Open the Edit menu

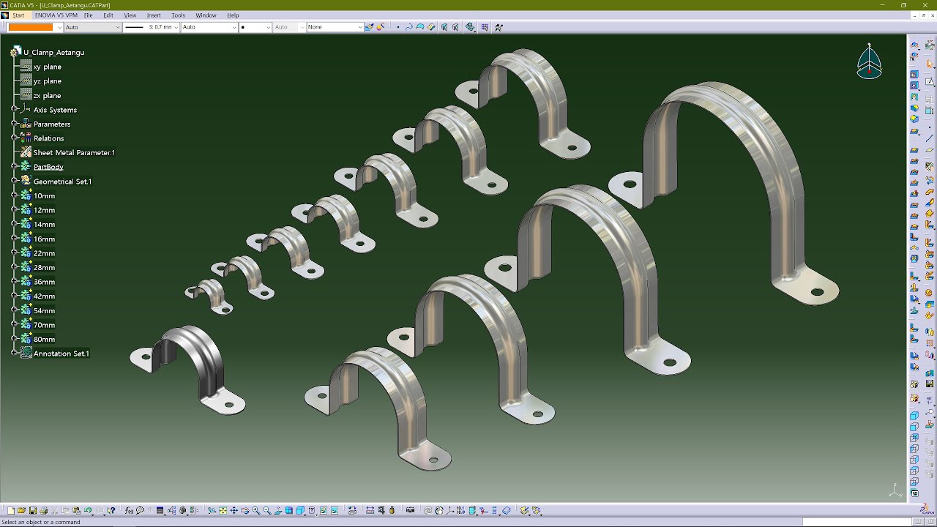point(108,15)
